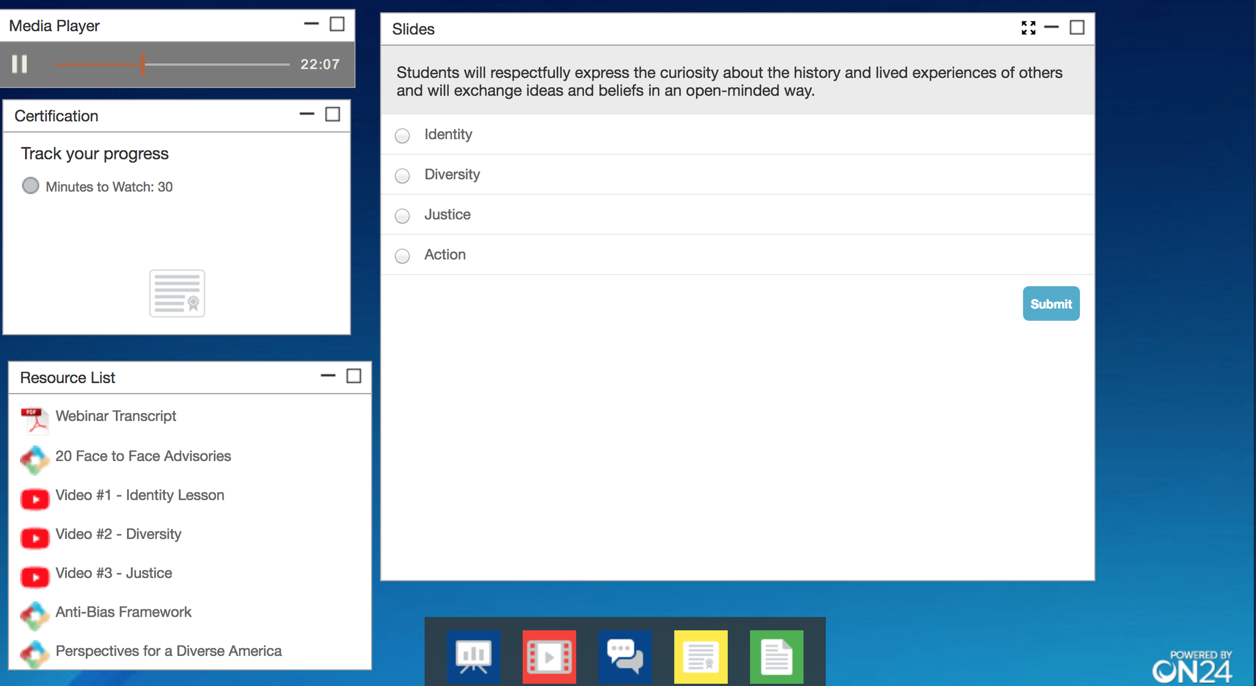The height and width of the screenshot is (686, 1256).
Task: Open the Q&A chat bubbles dock icon
Action: pyautogui.click(x=624, y=657)
